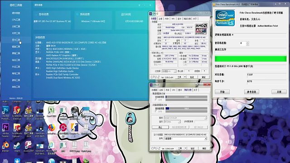Open the 工具 arrow in upper CPU-Z

[x=185, y=77]
